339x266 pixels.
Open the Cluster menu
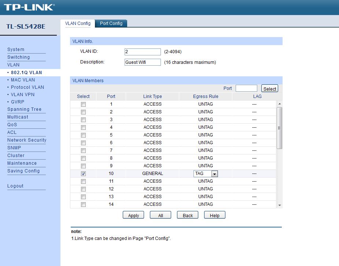[16, 156]
